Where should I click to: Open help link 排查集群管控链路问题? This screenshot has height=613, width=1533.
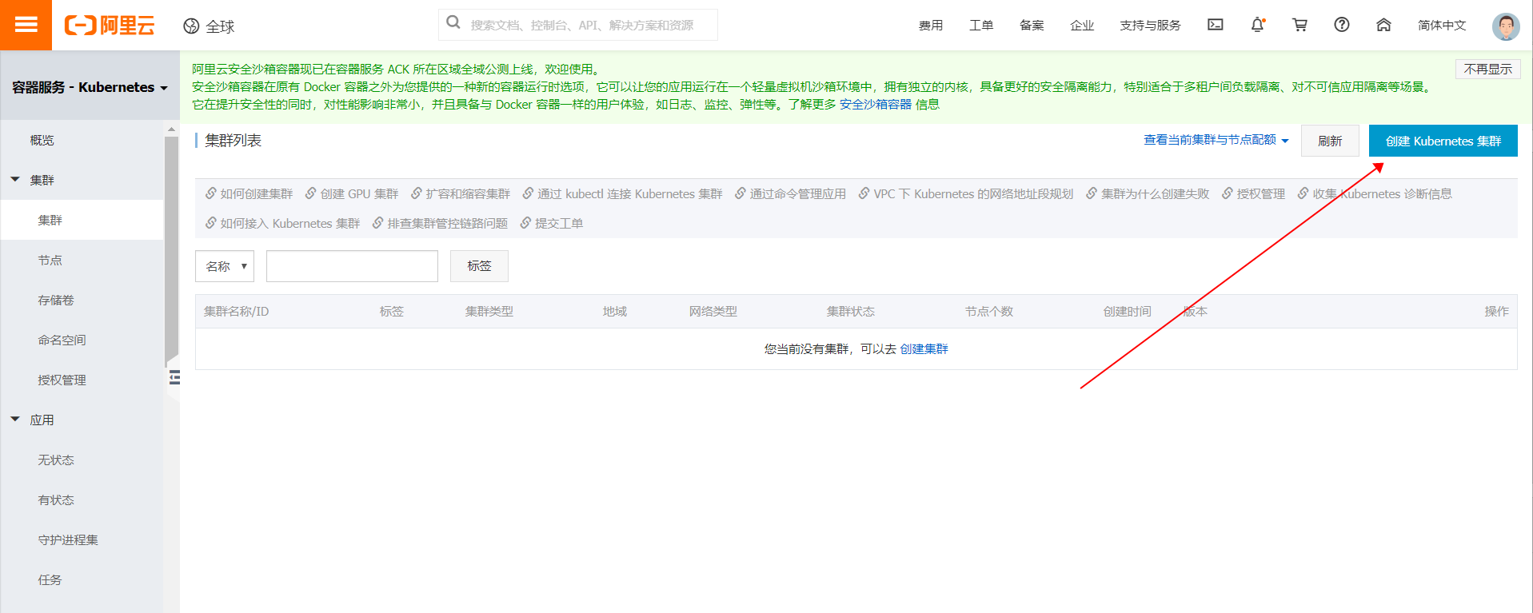click(x=440, y=223)
